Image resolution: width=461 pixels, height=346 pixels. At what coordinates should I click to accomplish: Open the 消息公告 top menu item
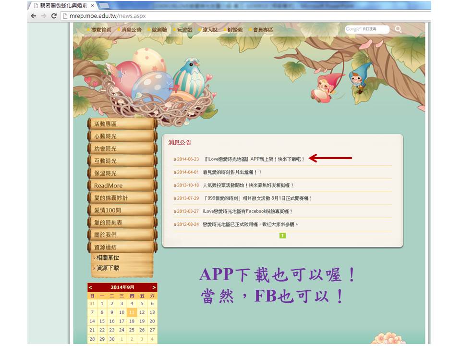[x=131, y=30]
